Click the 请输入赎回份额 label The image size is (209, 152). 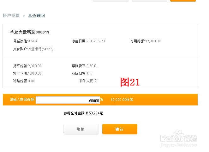point(22,100)
